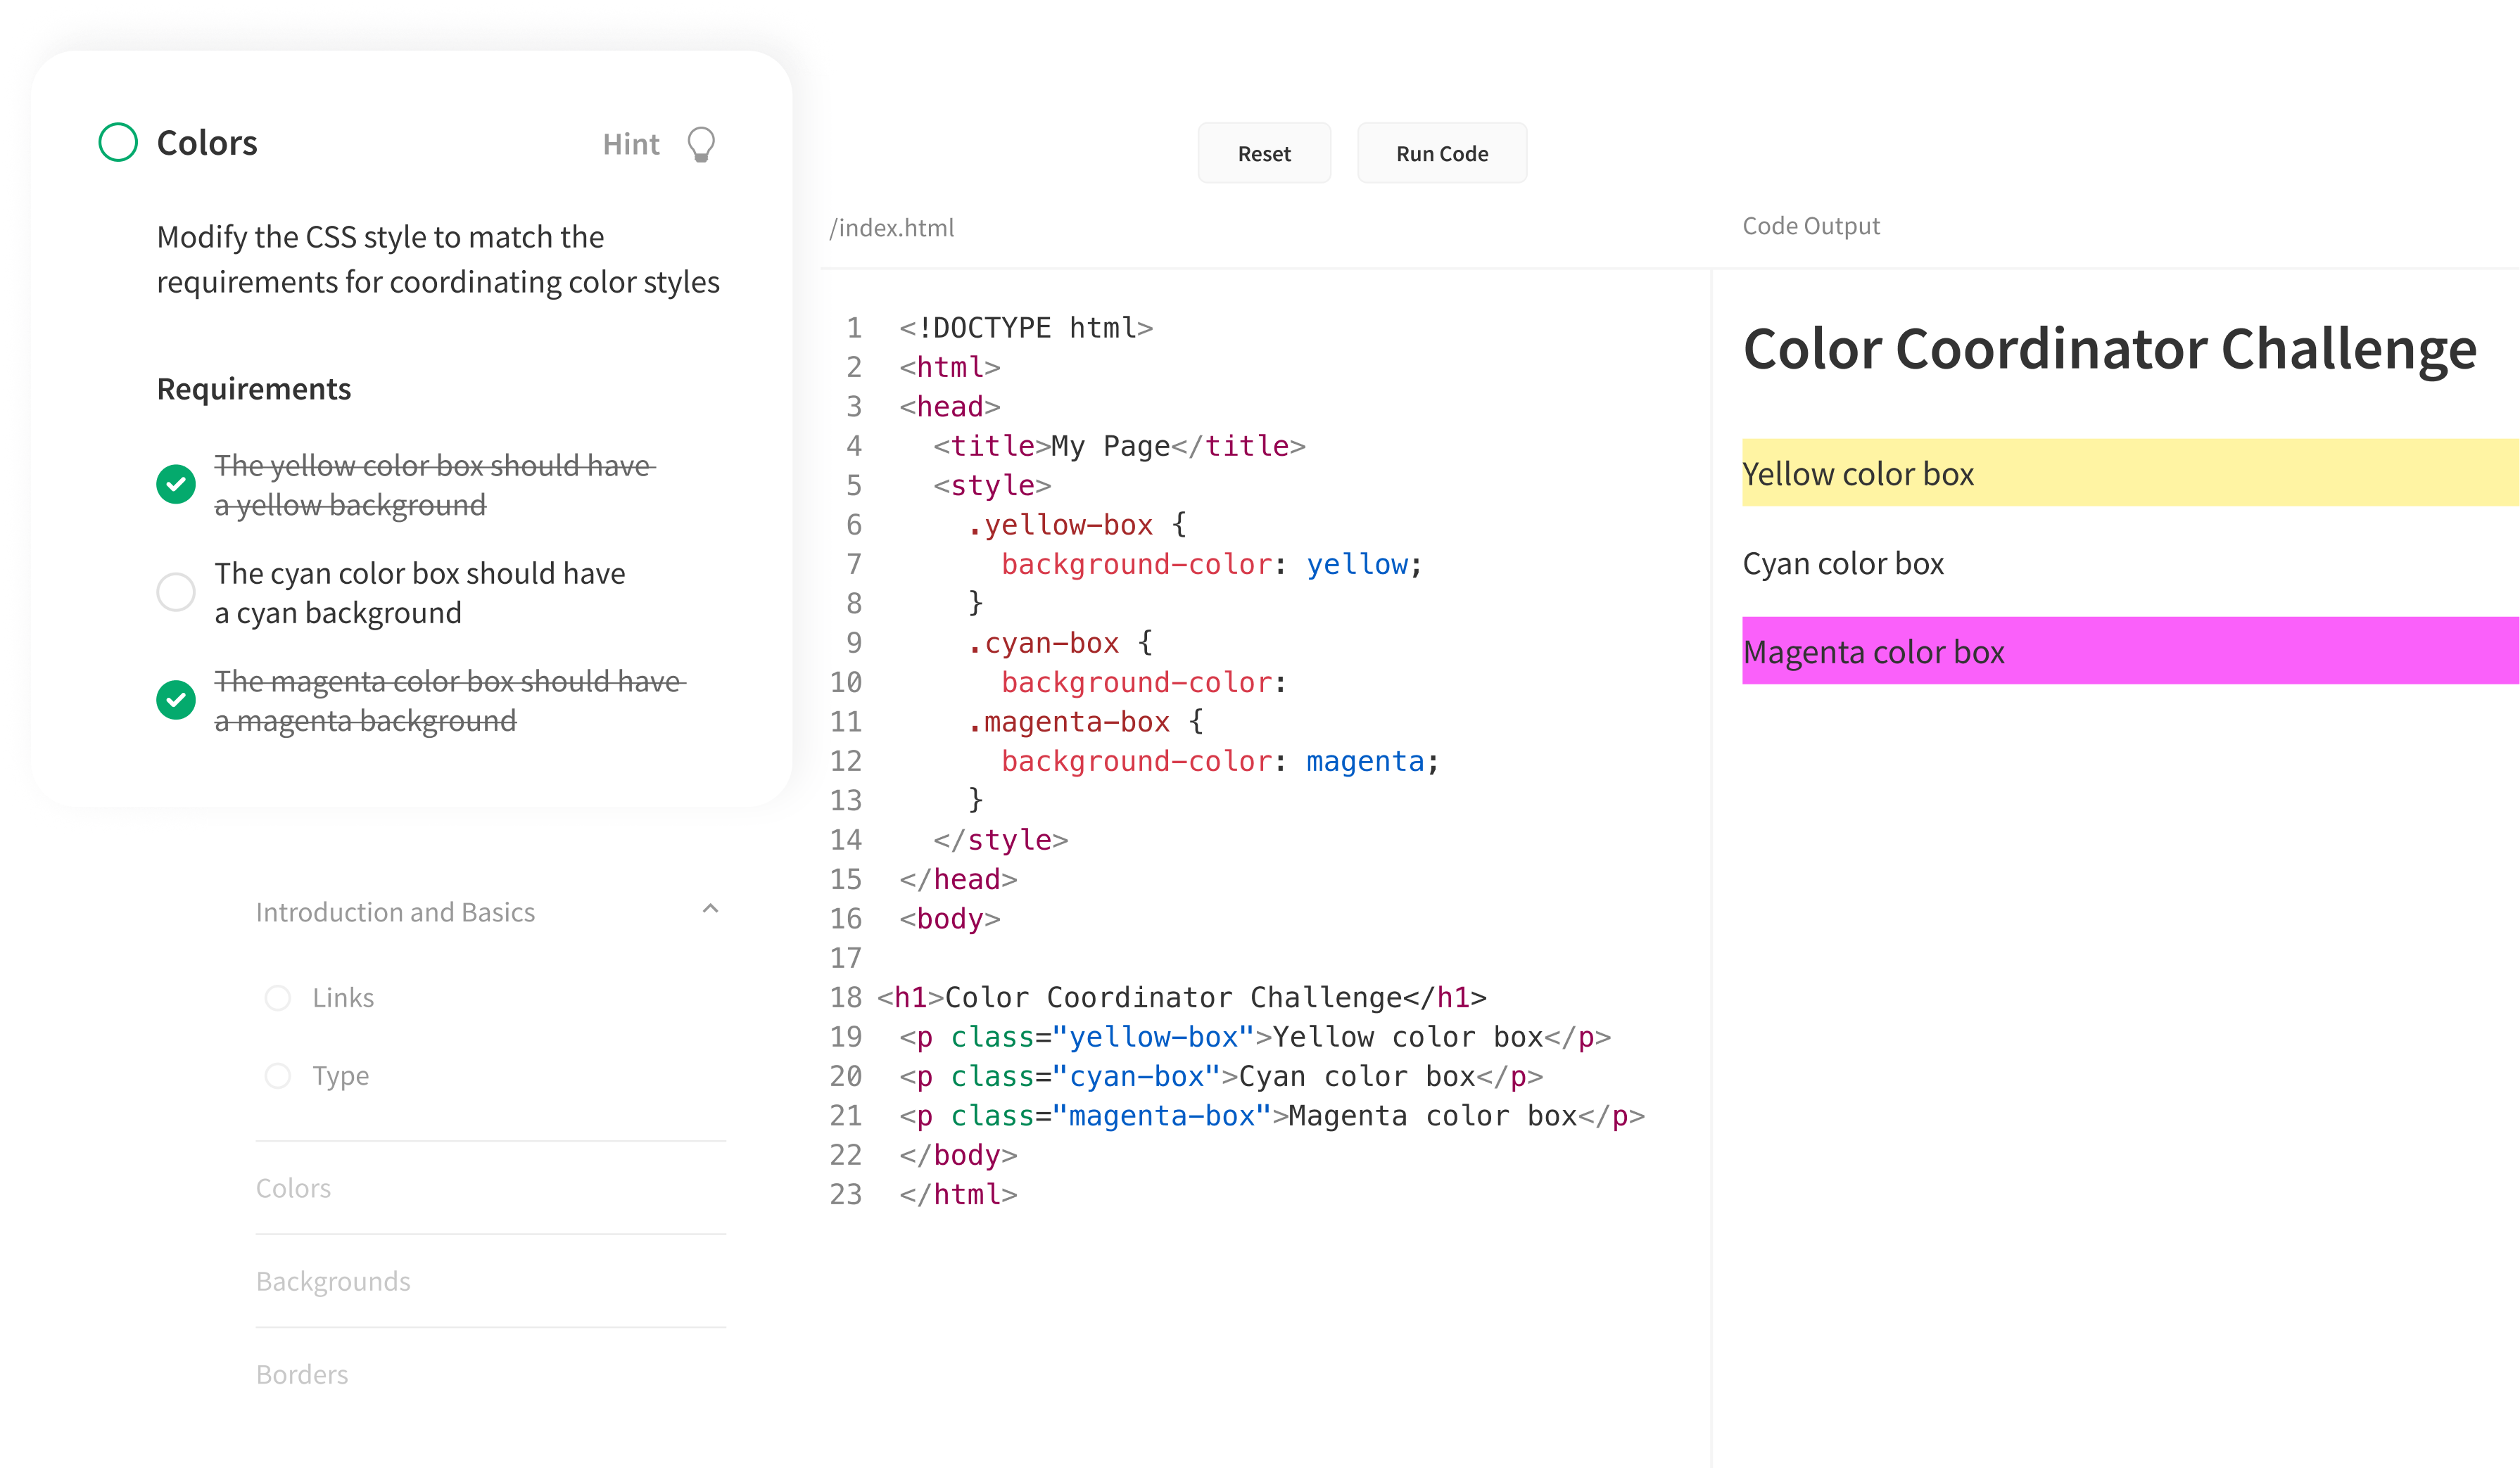Expand the Backgrounds section
2520x1468 pixels.
pyautogui.click(x=333, y=1280)
